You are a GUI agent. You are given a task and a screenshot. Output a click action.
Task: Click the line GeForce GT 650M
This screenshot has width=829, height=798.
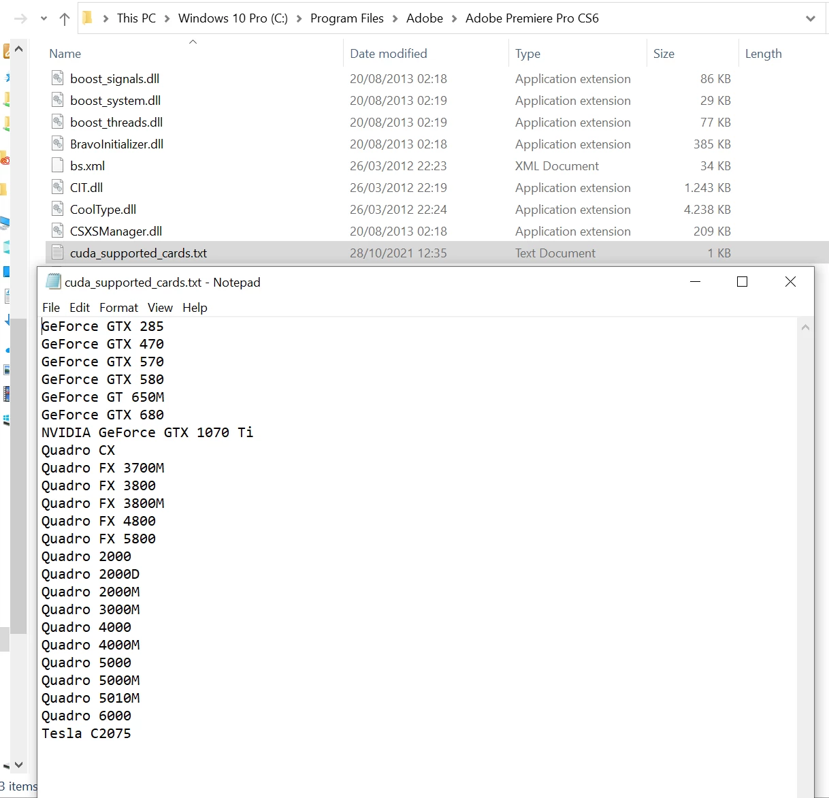click(x=103, y=397)
